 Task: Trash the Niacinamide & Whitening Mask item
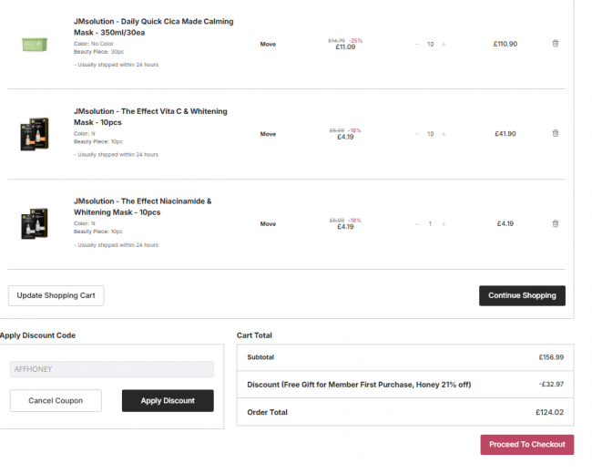pyautogui.click(x=556, y=223)
